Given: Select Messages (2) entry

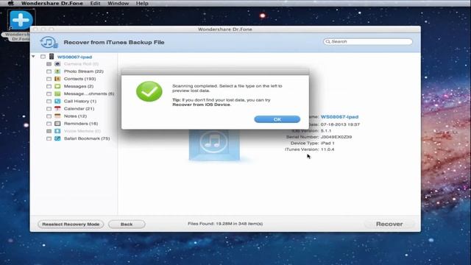Looking at the screenshot, I should tap(79, 86).
